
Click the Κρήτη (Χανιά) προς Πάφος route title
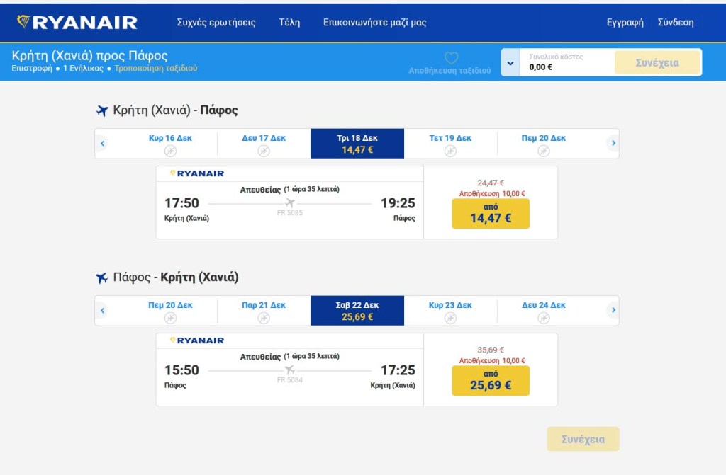point(89,55)
